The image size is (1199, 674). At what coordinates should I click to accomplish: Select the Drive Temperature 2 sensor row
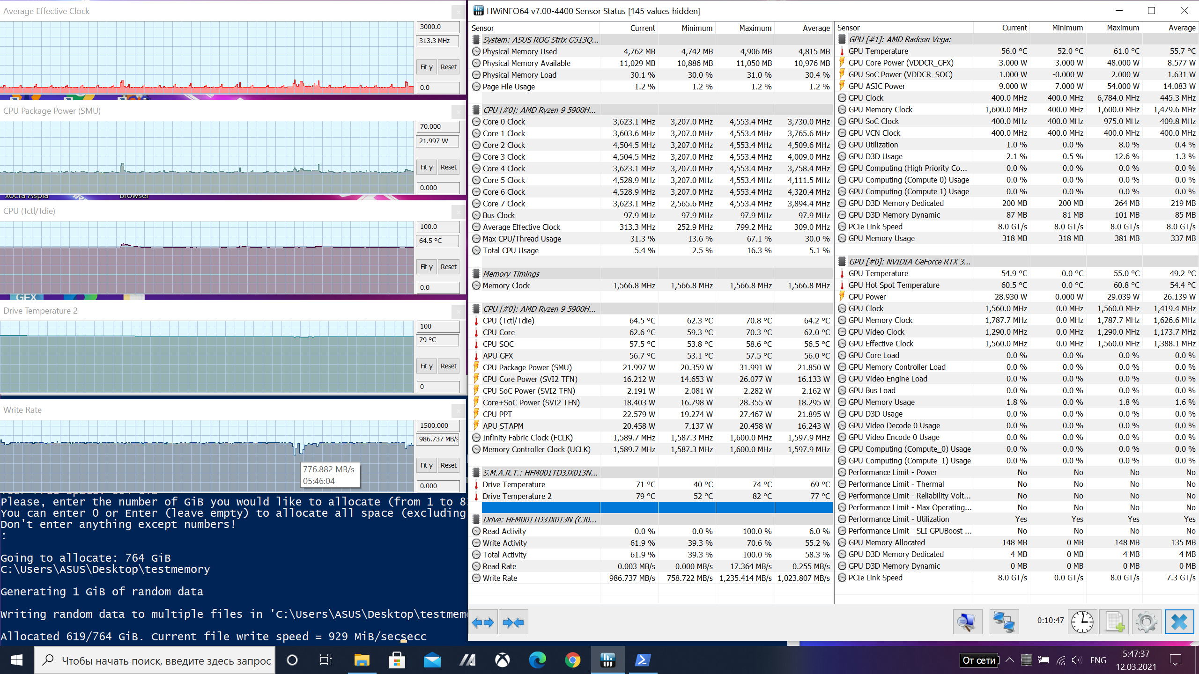point(651,496)
